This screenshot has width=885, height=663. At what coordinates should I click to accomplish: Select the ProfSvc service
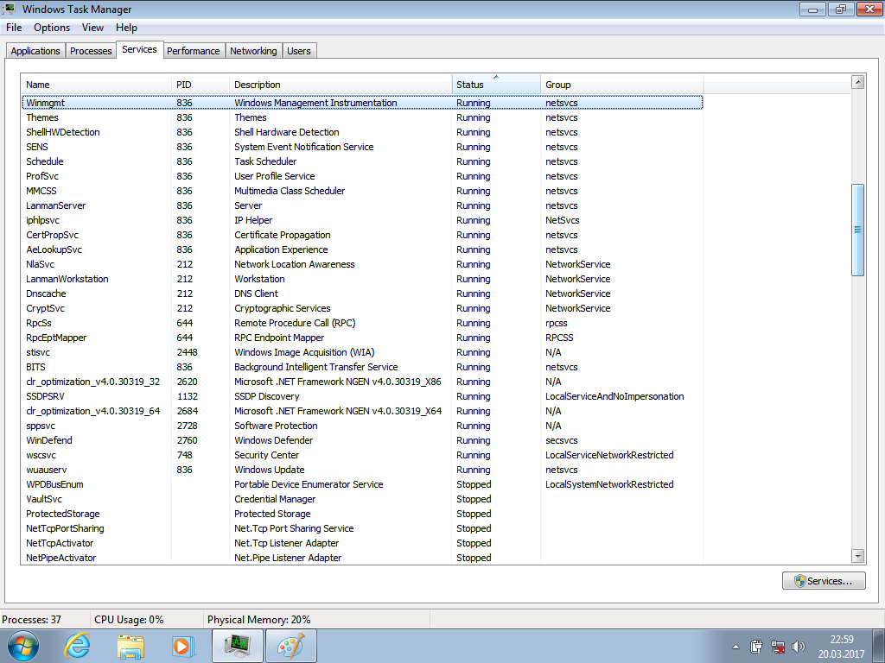click(x=42, y=176)
